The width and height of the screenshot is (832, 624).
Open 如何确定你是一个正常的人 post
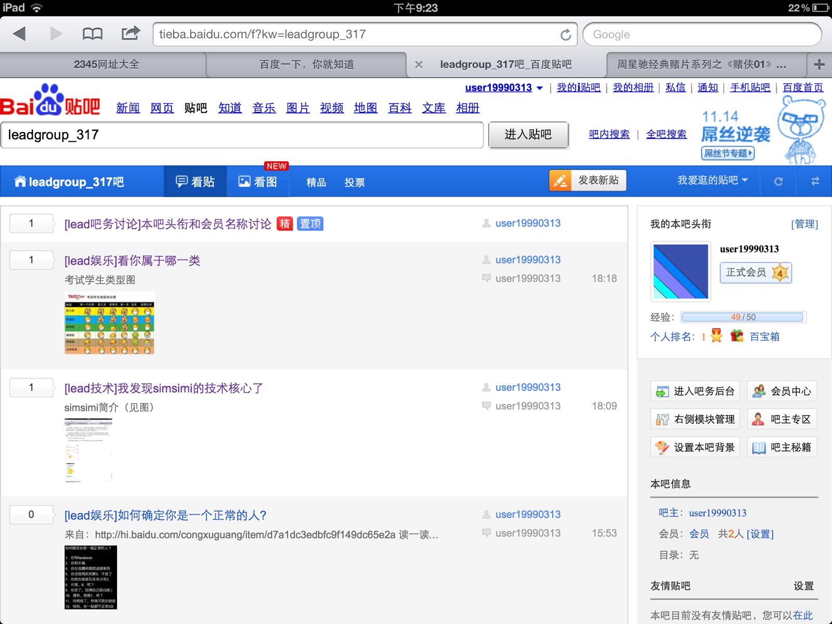click(165, 515)
